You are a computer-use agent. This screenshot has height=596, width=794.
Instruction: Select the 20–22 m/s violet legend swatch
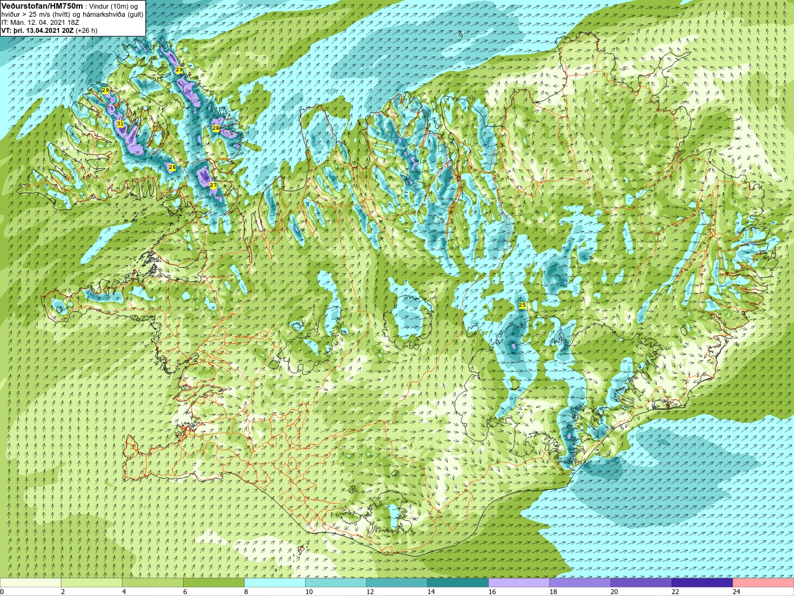pos(641,583)
